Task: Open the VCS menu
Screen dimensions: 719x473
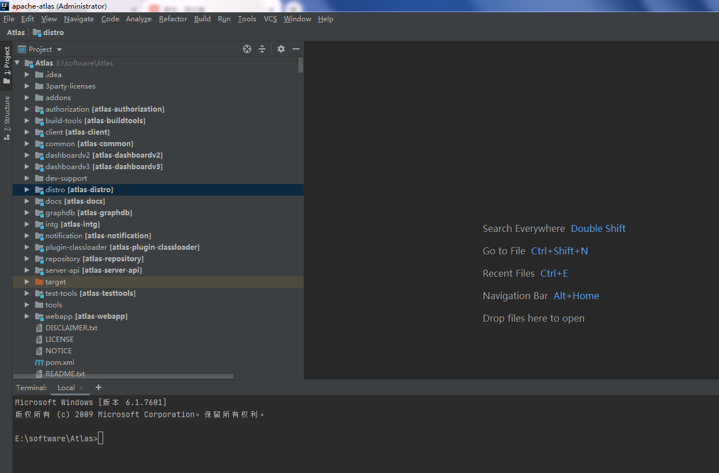Action: pyautogui.click(x=270, y=19)
